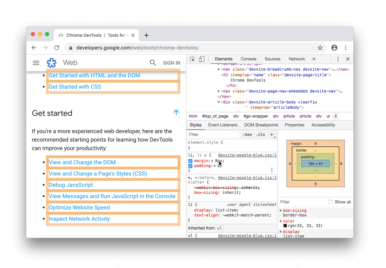Switch to the Console panel
This screenshot has height=268, width=386.
tap(249, 59)
